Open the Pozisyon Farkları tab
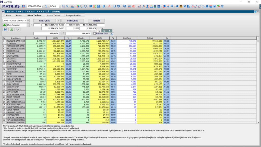The height and width of the screenshot is (147, 261). [x=73, y=15]
